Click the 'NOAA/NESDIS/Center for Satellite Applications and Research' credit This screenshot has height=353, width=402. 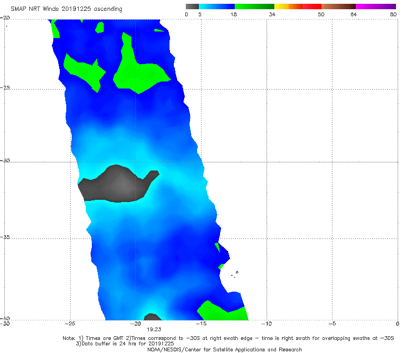point(224,350)
